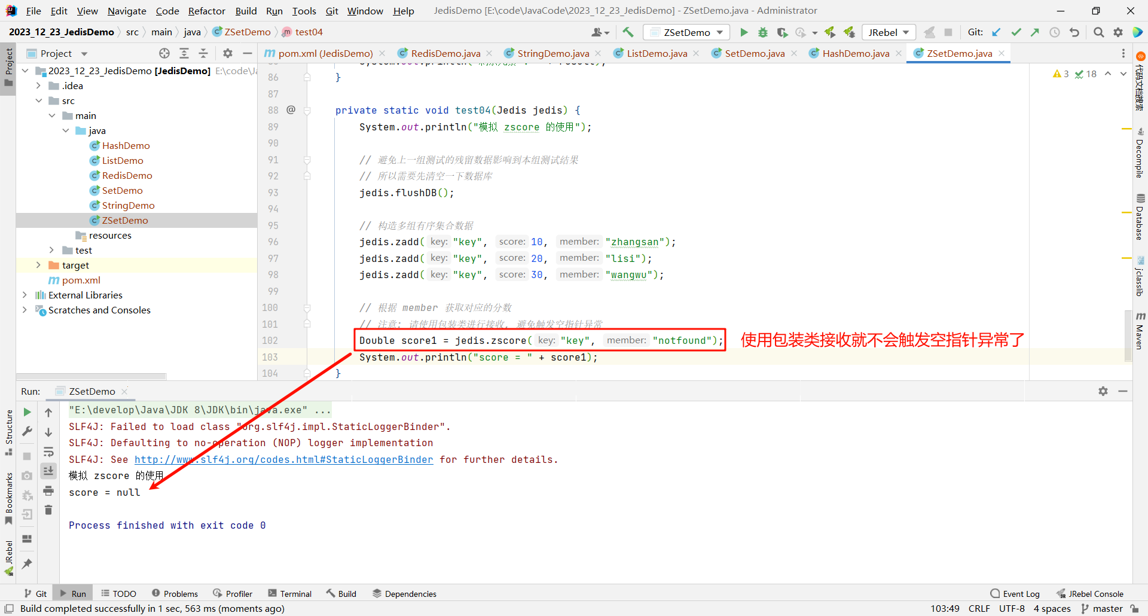The width and height of the screenshot is (1148, 616).
Task: Open the Refactor menu
Action: point(206,11)
